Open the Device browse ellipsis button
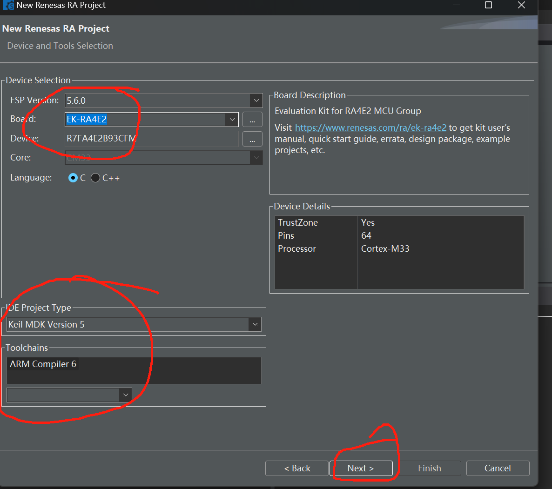Image resolution: width=552 pixels, height=489 pixels. click(252, 139)
